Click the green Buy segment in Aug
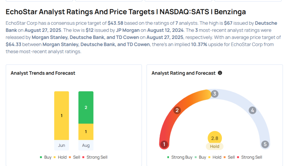 tap(86, 107)
